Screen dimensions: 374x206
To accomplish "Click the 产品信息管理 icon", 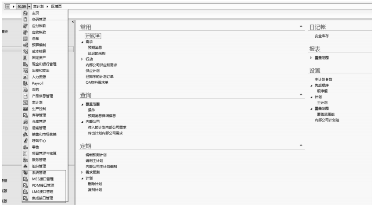I will point(25,96).
